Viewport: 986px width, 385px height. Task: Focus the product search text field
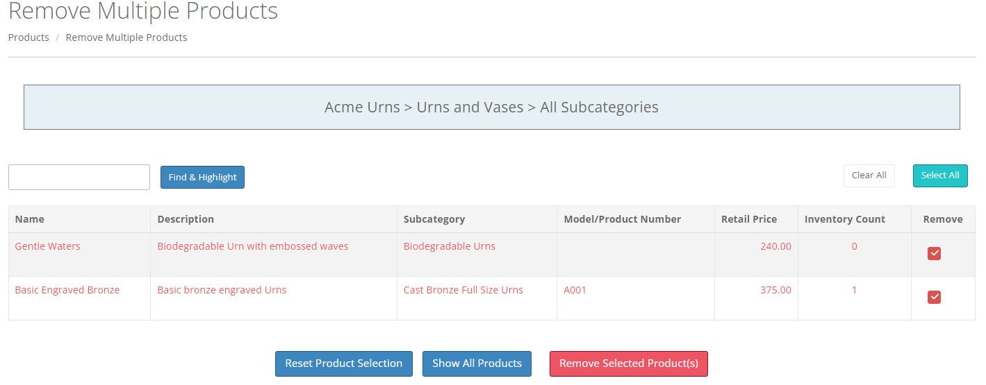(79, 177)
